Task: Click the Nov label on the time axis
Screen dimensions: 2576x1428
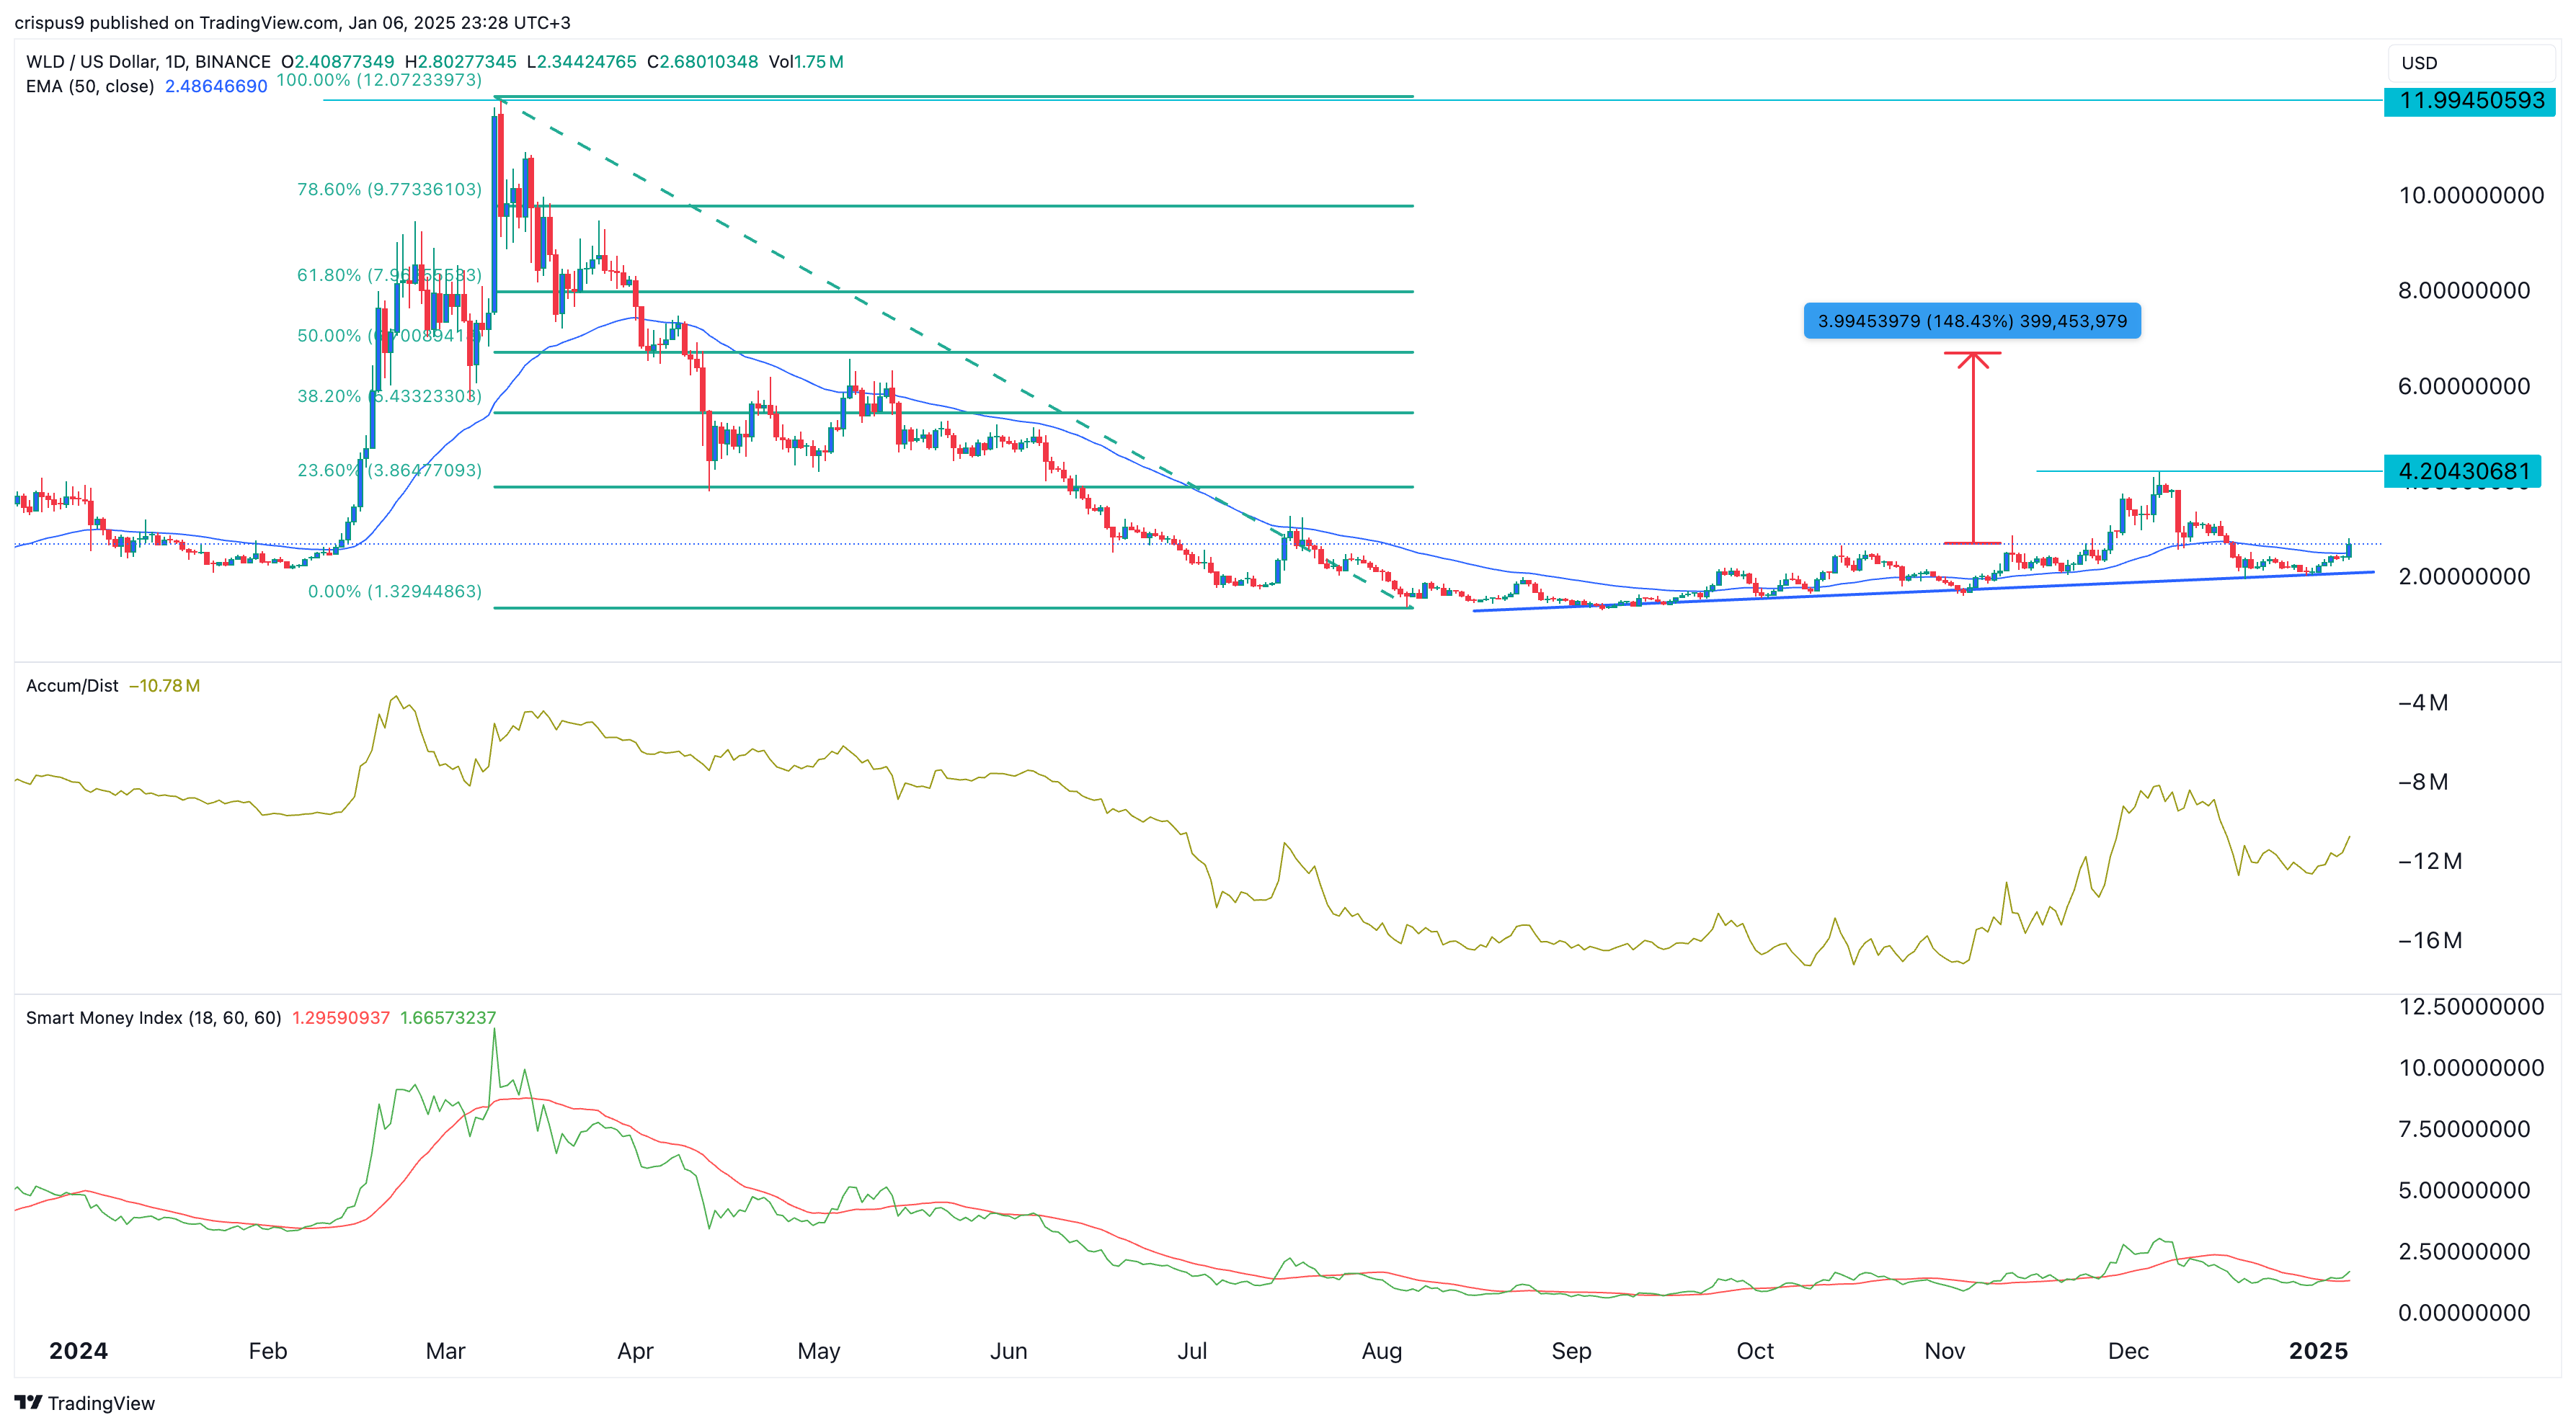Action: [1945, 1351]
